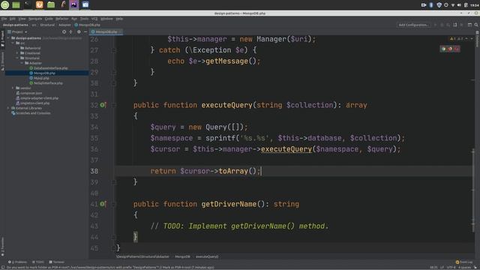Open the VCS menu
The height and width of the screenshot is (270, 480).
pos(94,19)
